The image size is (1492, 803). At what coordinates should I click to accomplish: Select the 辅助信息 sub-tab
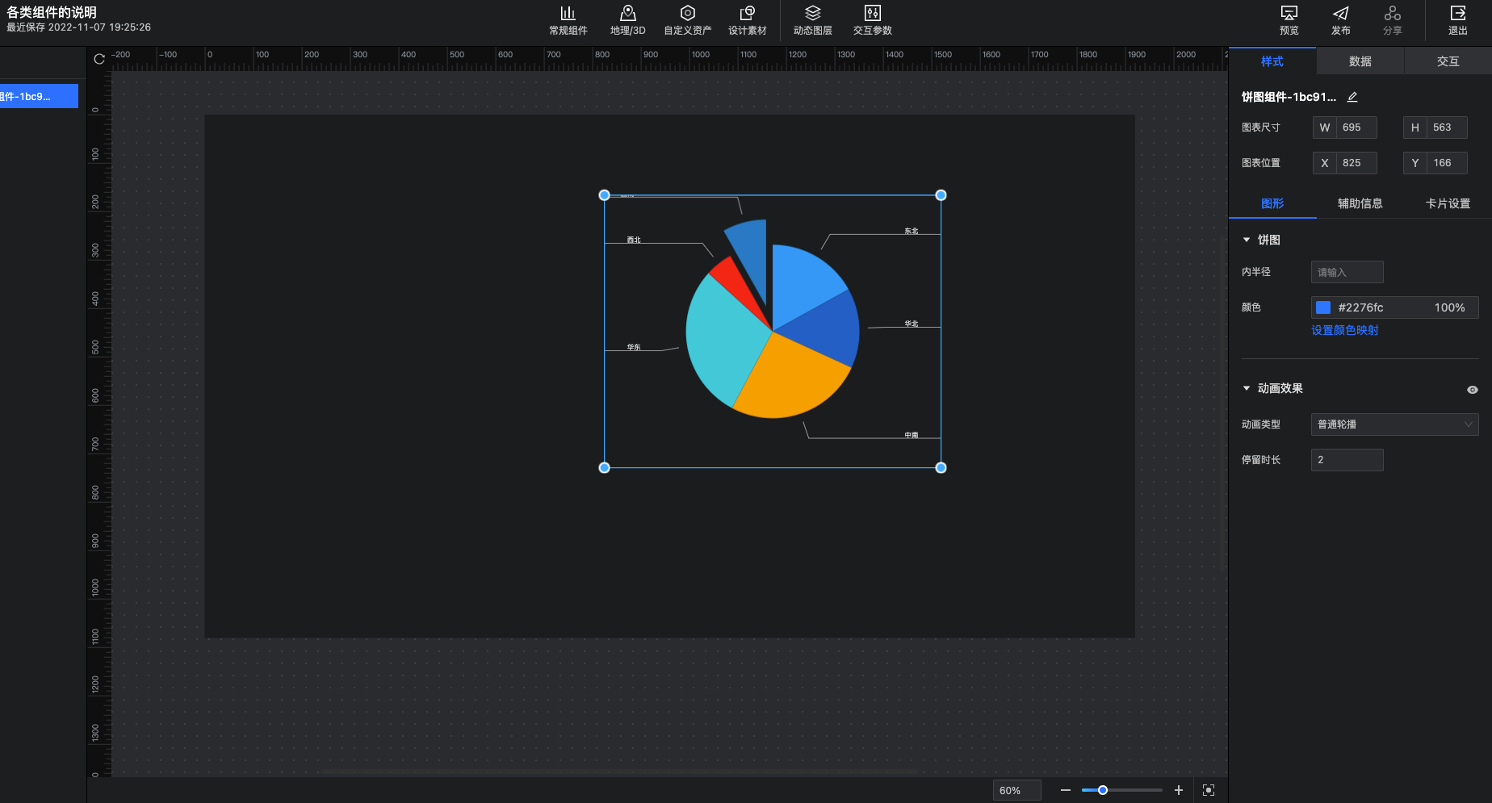click(1360, 203)
